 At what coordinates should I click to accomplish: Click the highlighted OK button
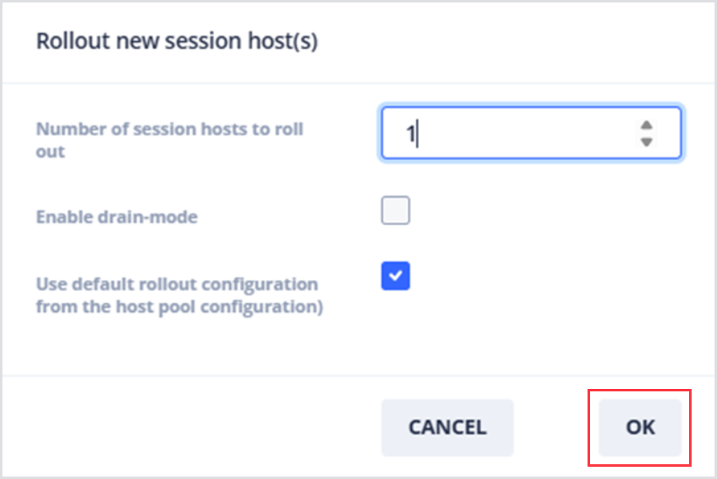pos(640,427)
